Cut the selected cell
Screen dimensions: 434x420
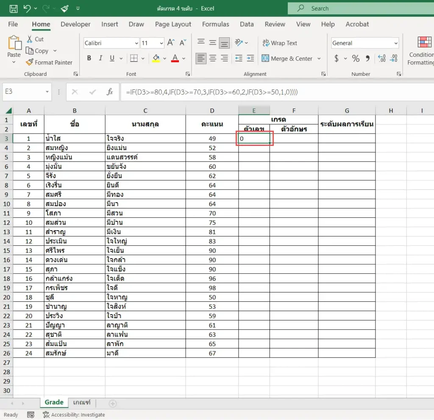click(35, 39)
